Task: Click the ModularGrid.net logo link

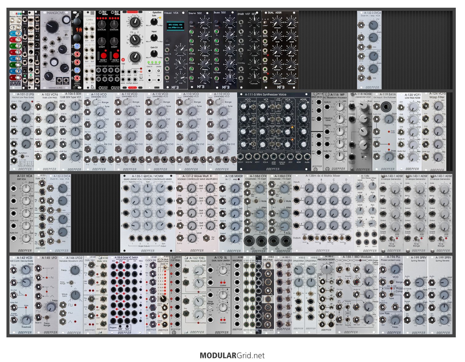Action: click(232, 356)
